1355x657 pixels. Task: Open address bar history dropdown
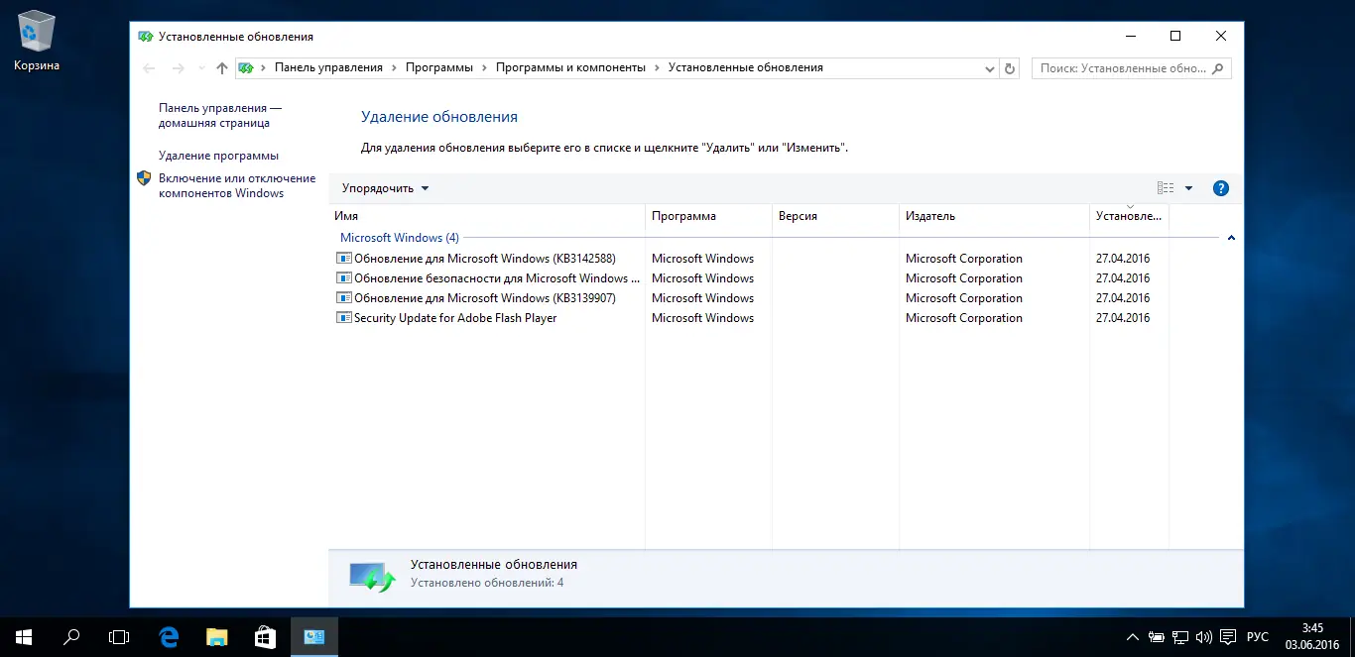click(x=989, y=68)
